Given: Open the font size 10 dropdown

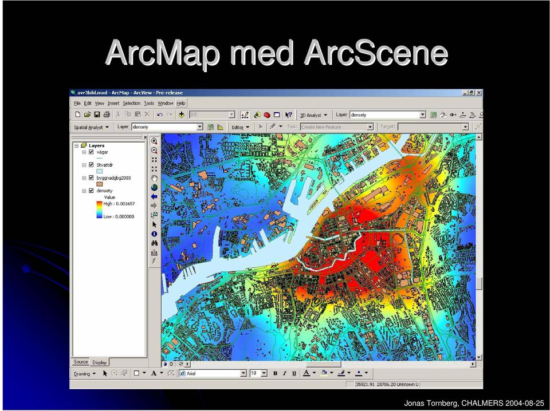Looking at the screenshot, I should coord(264,374).
